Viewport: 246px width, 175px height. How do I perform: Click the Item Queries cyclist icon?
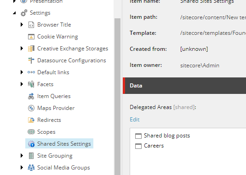point(31,96)
